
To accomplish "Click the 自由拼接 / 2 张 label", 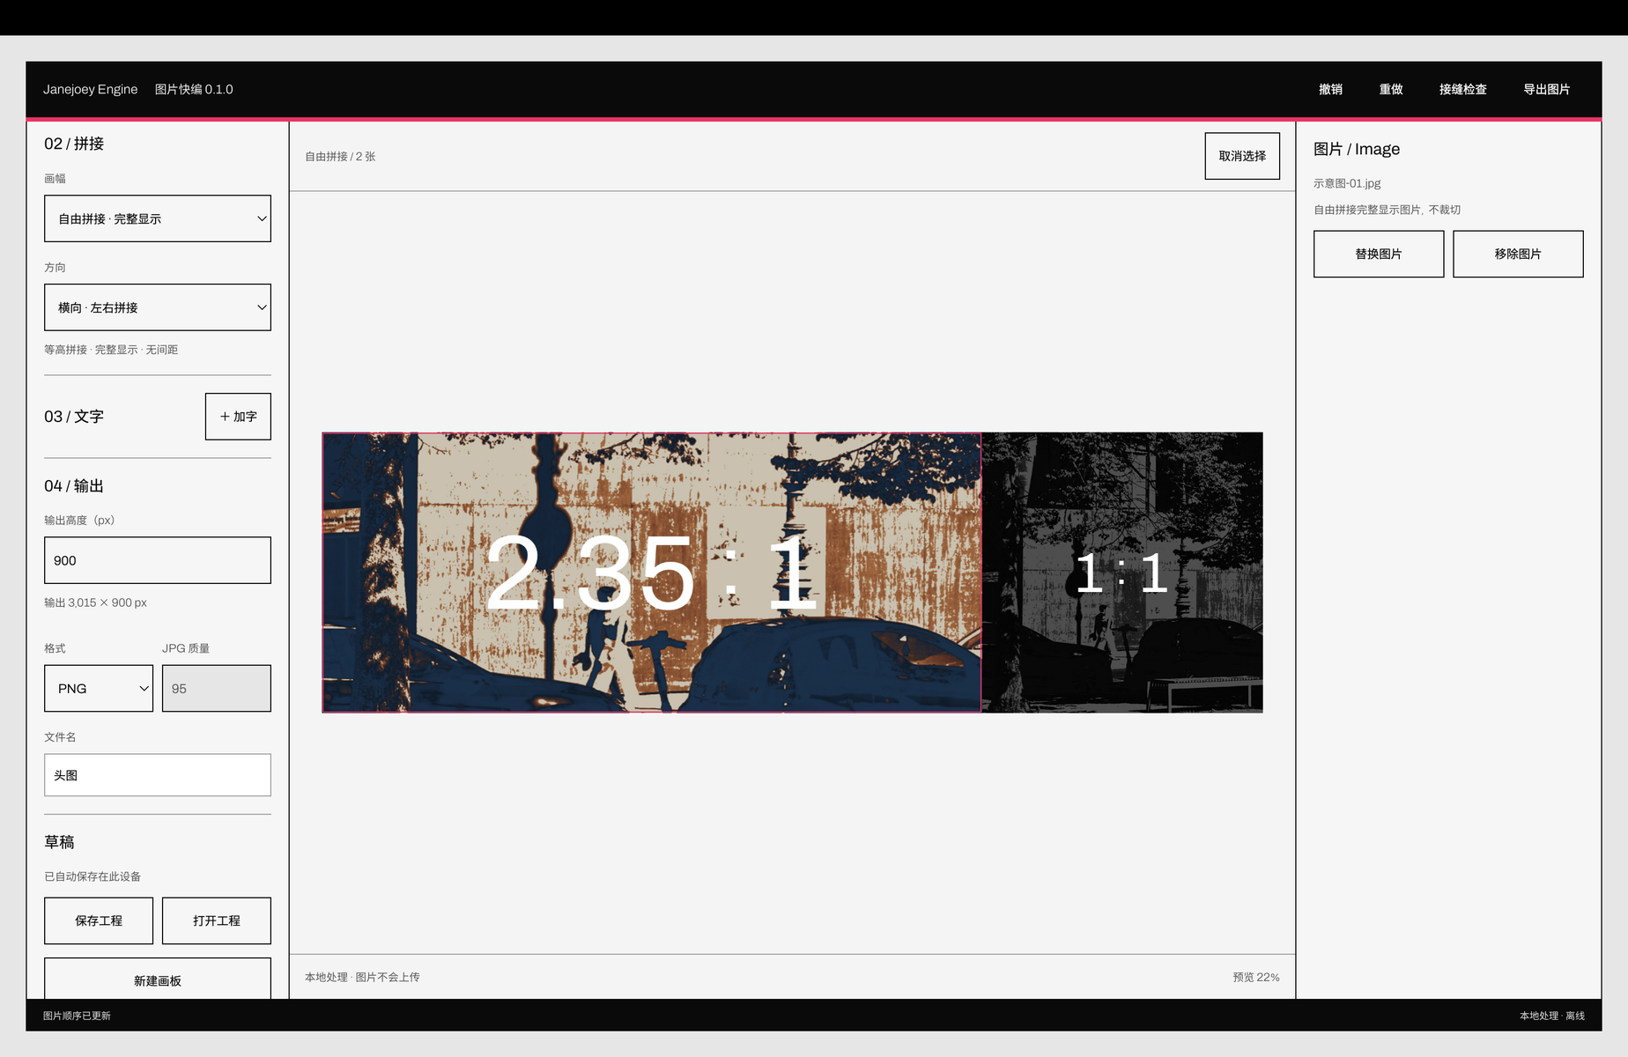I will click(x=340, y=156).
